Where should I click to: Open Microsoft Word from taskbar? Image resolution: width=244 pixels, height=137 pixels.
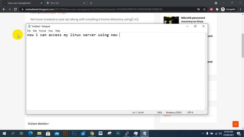click(101, 134)
